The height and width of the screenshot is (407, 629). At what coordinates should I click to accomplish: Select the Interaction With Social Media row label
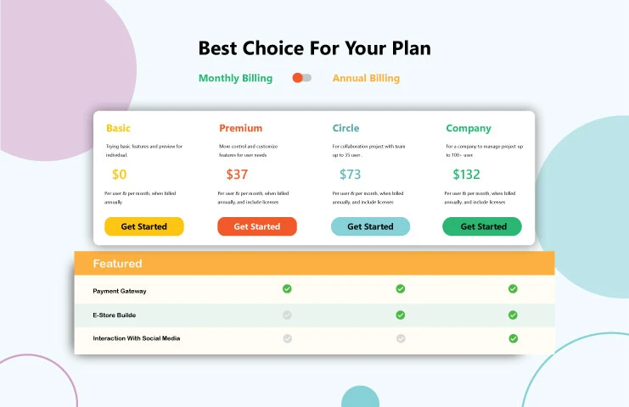click(x=137, y=338)
